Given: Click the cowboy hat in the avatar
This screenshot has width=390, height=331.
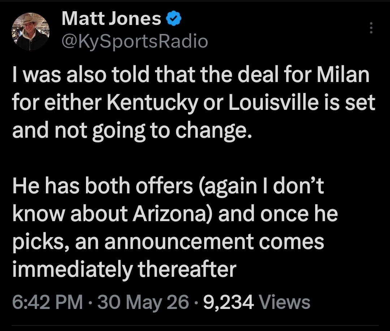Looking at the screenshot, I should coord(30,20).
